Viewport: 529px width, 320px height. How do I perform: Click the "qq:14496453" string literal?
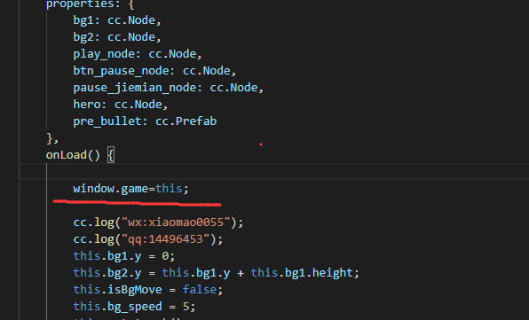pos(165,239)
